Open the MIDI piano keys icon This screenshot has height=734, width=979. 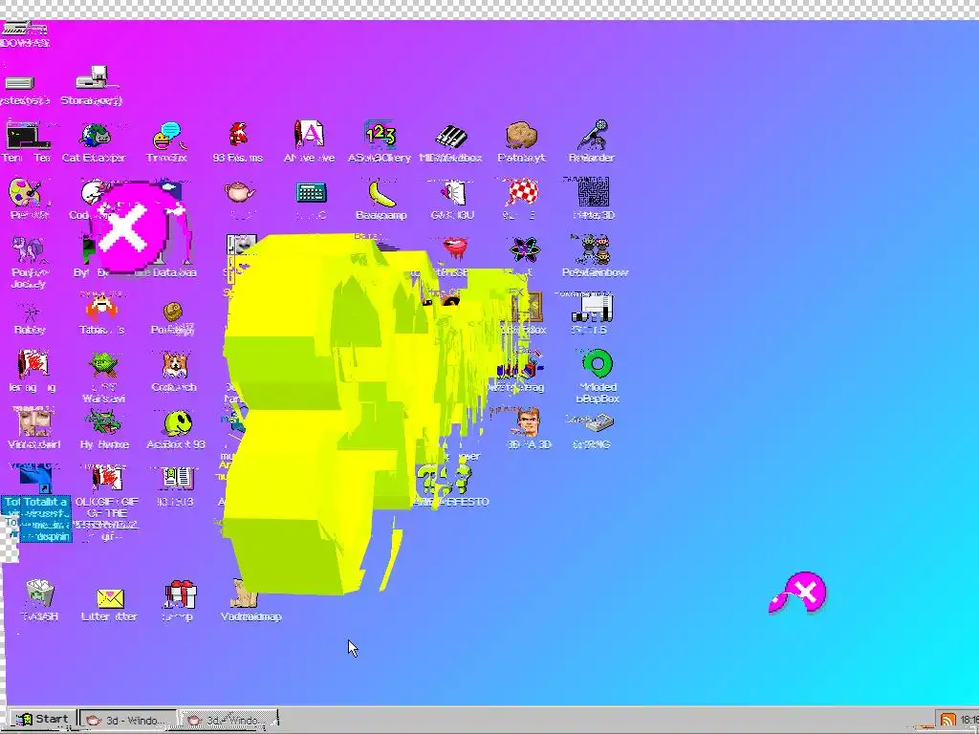(451, 136)
